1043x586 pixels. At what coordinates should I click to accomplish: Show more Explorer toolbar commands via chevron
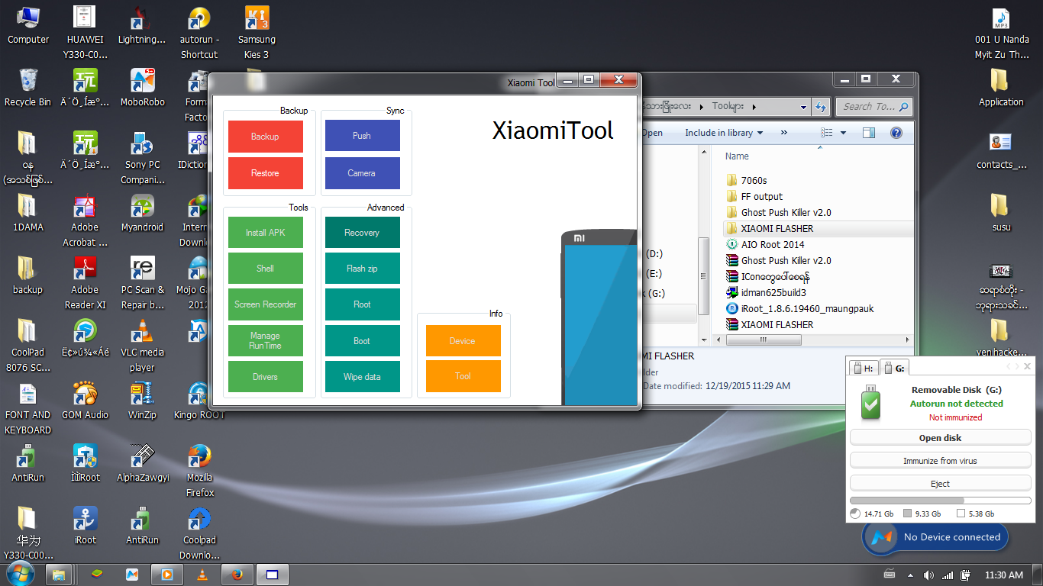(783, 133)
